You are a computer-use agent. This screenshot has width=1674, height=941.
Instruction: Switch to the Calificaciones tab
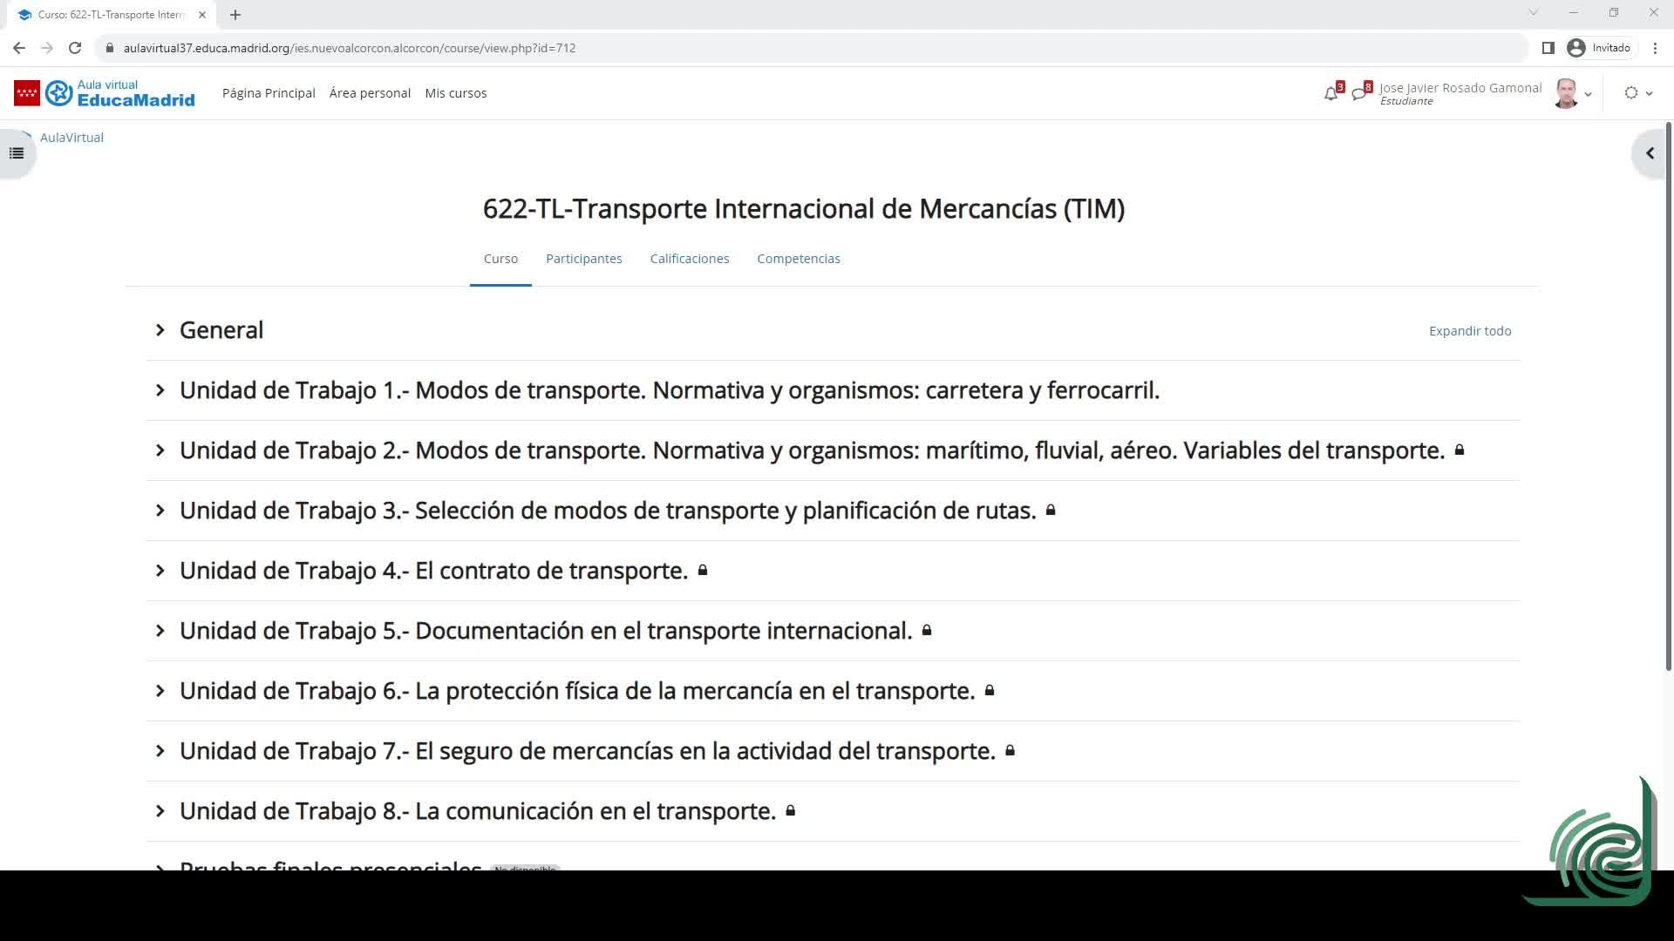[x=689, y=259]
